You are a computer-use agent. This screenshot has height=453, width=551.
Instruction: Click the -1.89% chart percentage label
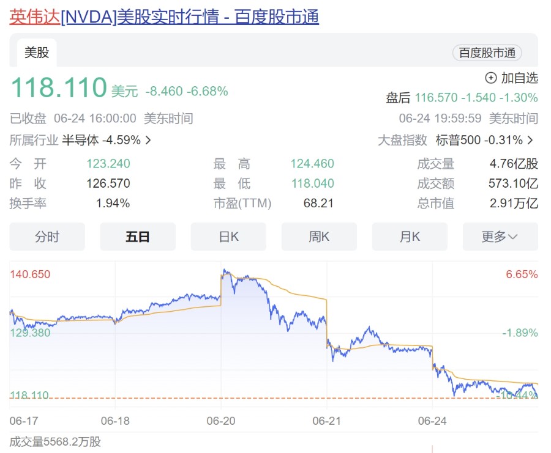pos(520,333)
